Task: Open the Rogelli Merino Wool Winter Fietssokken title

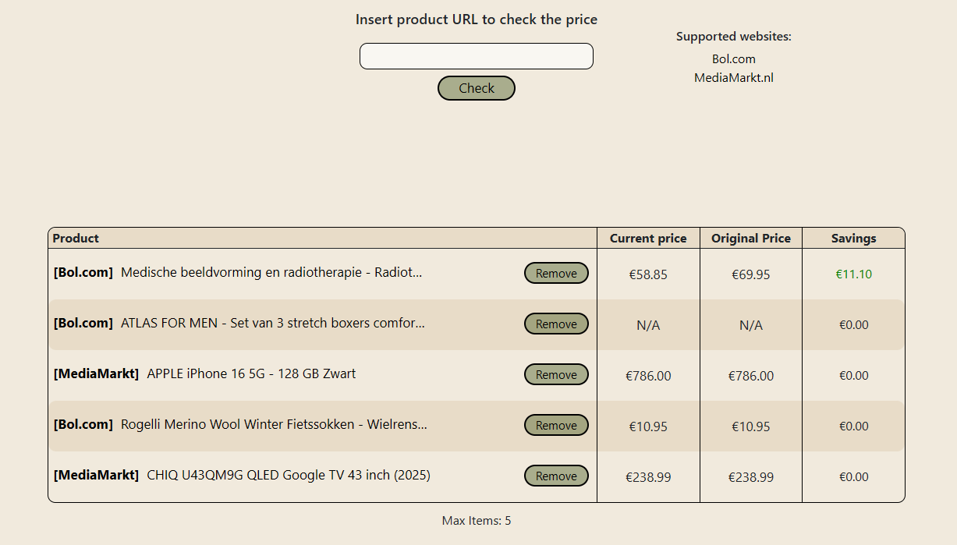Action: (274, 424)
